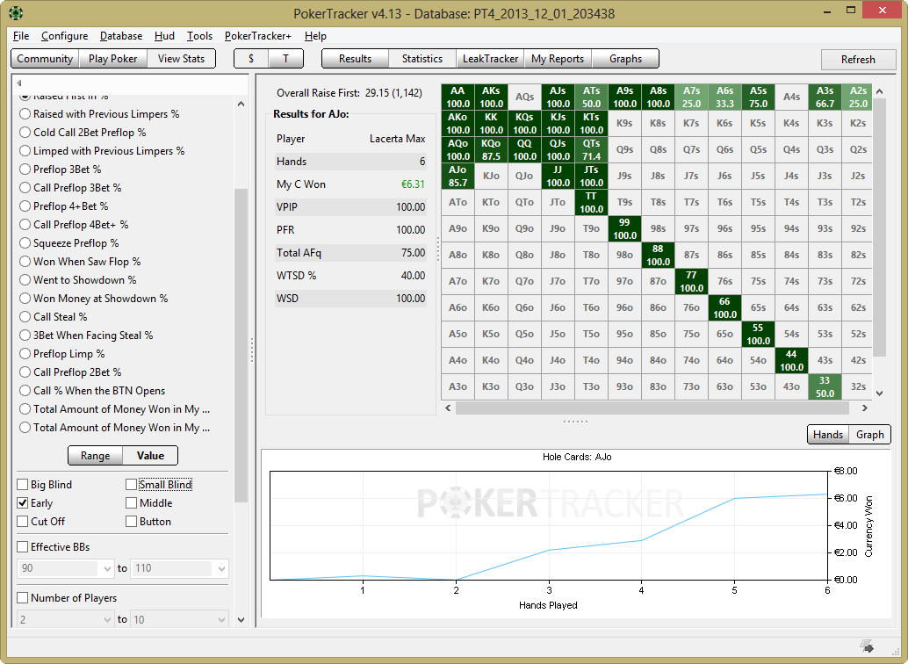Select the 33 pocket pair cell
This screenshot has height=664, width=908.
click(825, 386)
